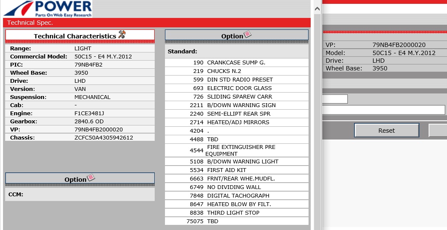Click the notepad icon in right Option header
447x230 pixels.
pos(247,35)
